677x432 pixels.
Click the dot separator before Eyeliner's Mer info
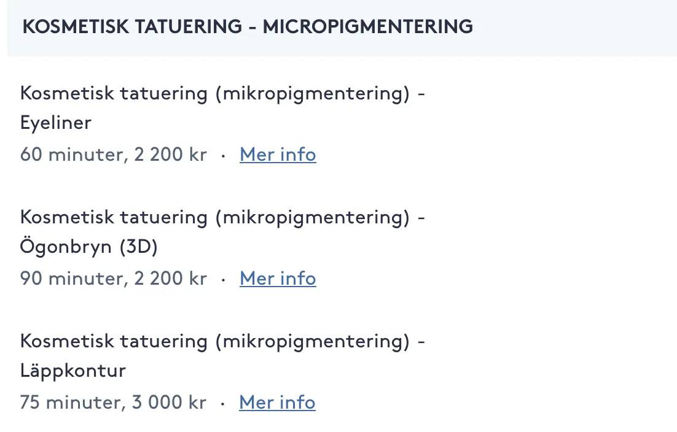(223, 156)
